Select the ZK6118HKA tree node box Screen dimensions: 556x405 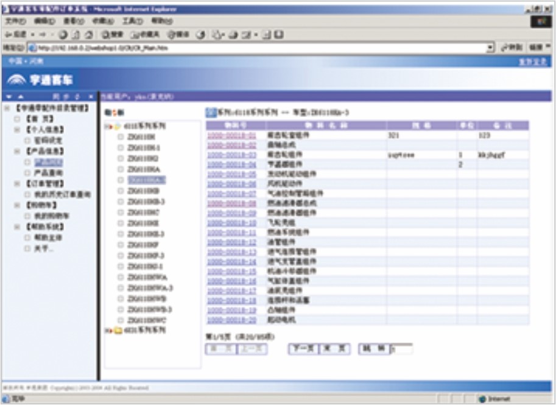pyautogui.click(x=121, y=169)
